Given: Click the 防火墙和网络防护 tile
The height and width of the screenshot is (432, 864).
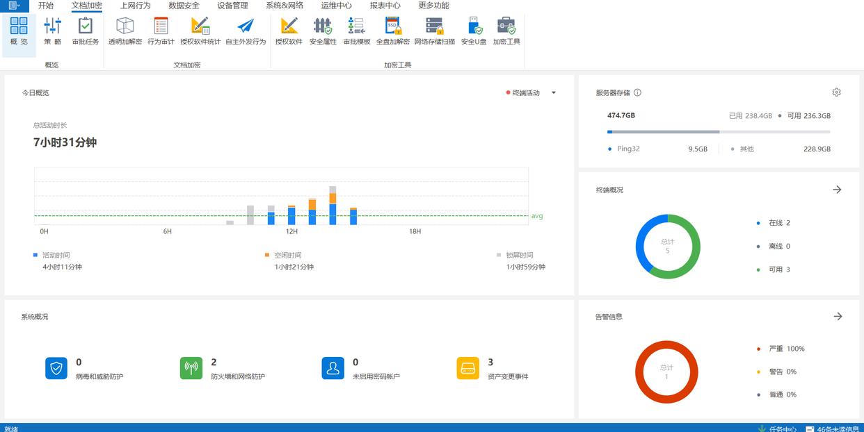Looking at the screenshot, I should click(191, 368).
